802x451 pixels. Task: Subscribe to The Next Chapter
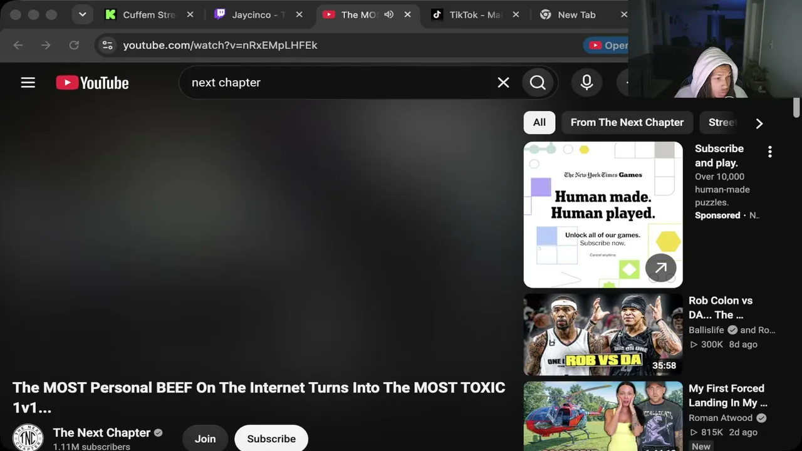tap(271, 438)
